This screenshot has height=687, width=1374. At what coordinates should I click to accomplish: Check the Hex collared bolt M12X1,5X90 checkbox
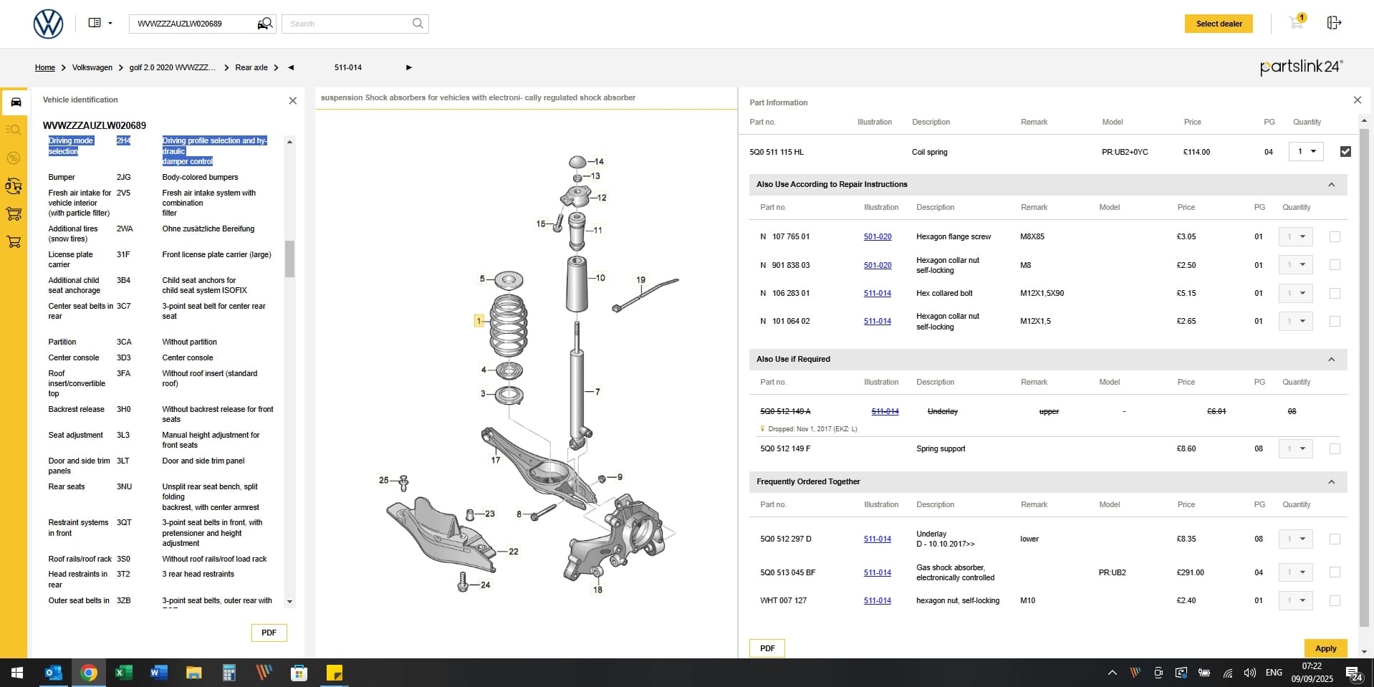(1335, 293)
